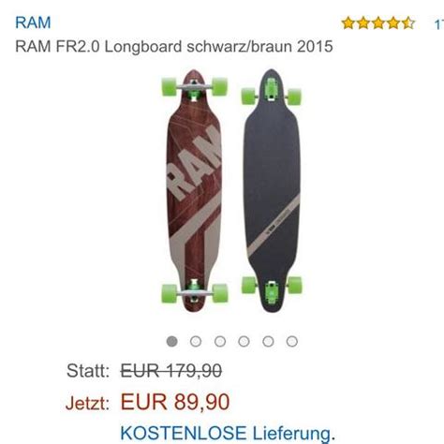Screen dimensions: 444x444
Task: Open the RAM FR2.0 Longboard product title
Action: [174, 47]
